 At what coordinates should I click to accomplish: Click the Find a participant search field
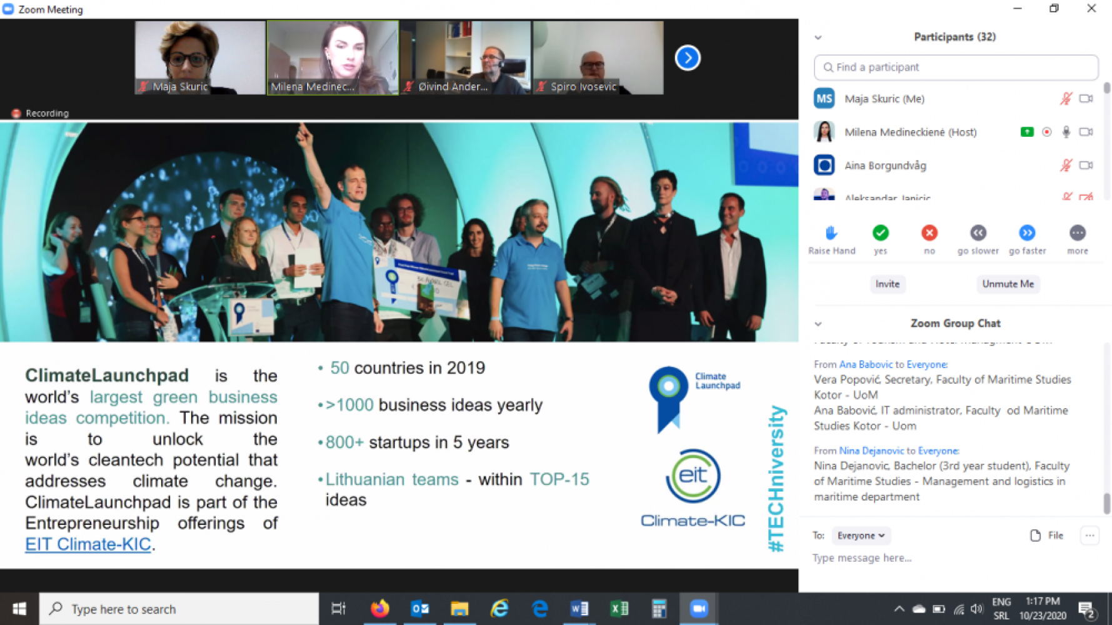(956, 67)
